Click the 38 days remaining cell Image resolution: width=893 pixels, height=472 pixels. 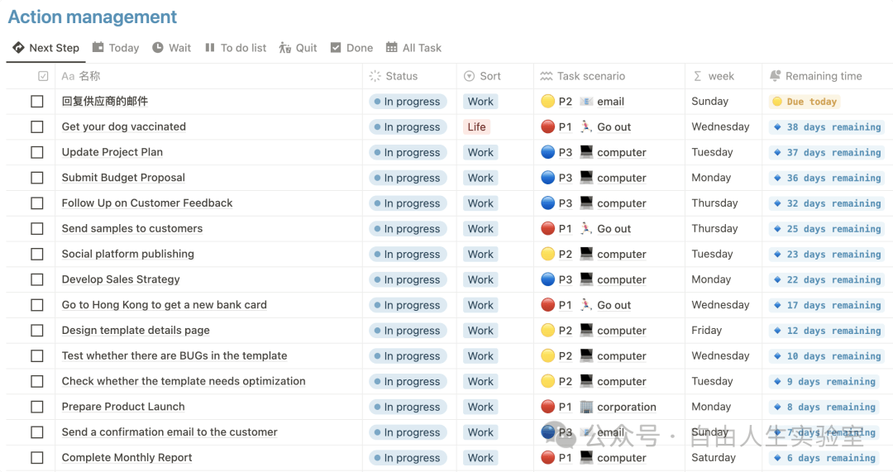(x=827, y=127)
